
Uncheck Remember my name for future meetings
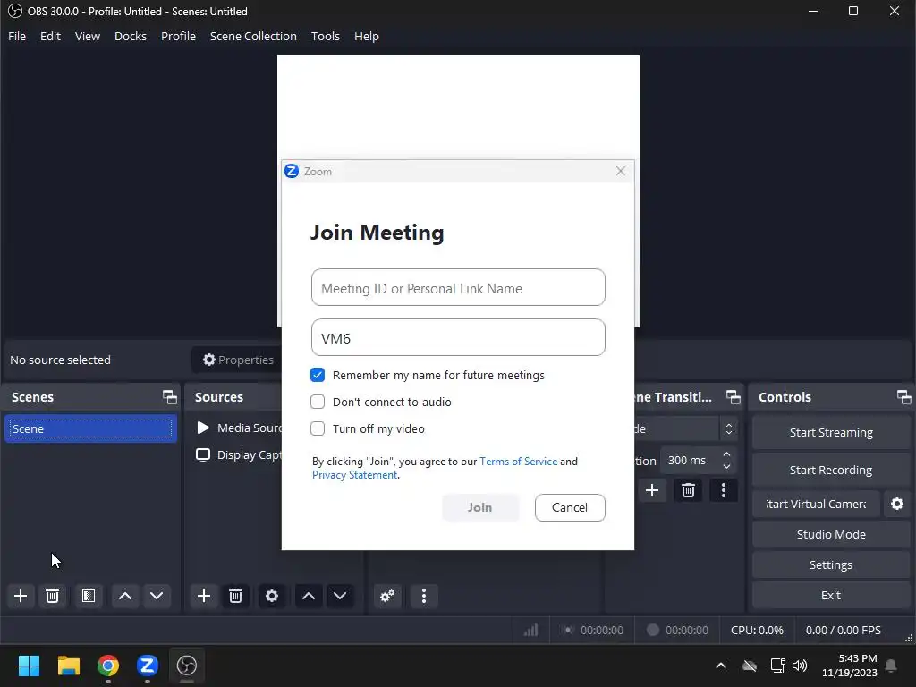click(318, 375)
